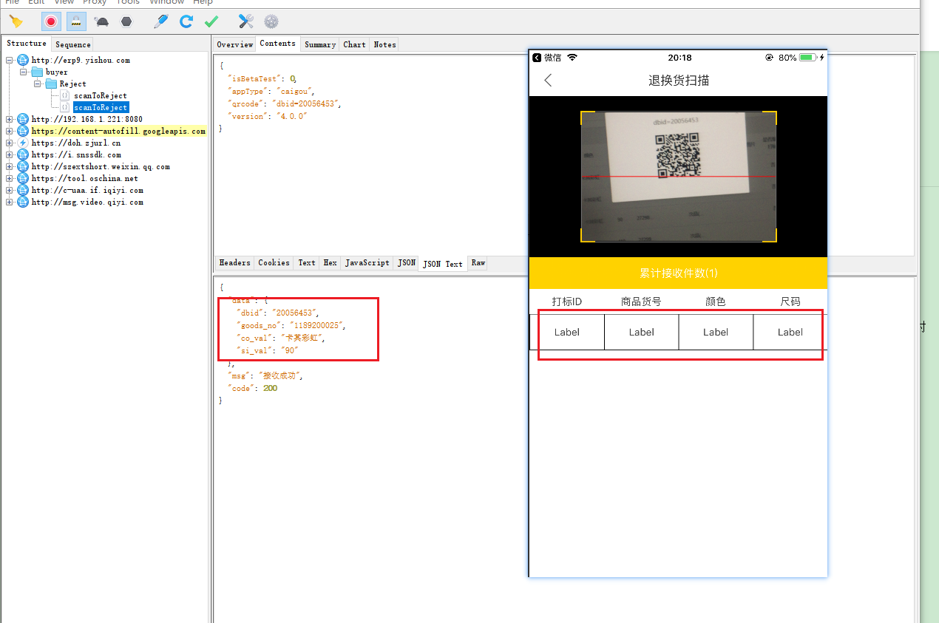
Task: Tap the 微信 return indicator in the phone status bar
Action: coord(547,58)
